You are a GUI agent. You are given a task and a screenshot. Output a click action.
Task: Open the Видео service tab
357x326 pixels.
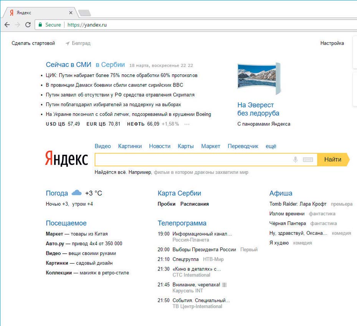point(102,146)
